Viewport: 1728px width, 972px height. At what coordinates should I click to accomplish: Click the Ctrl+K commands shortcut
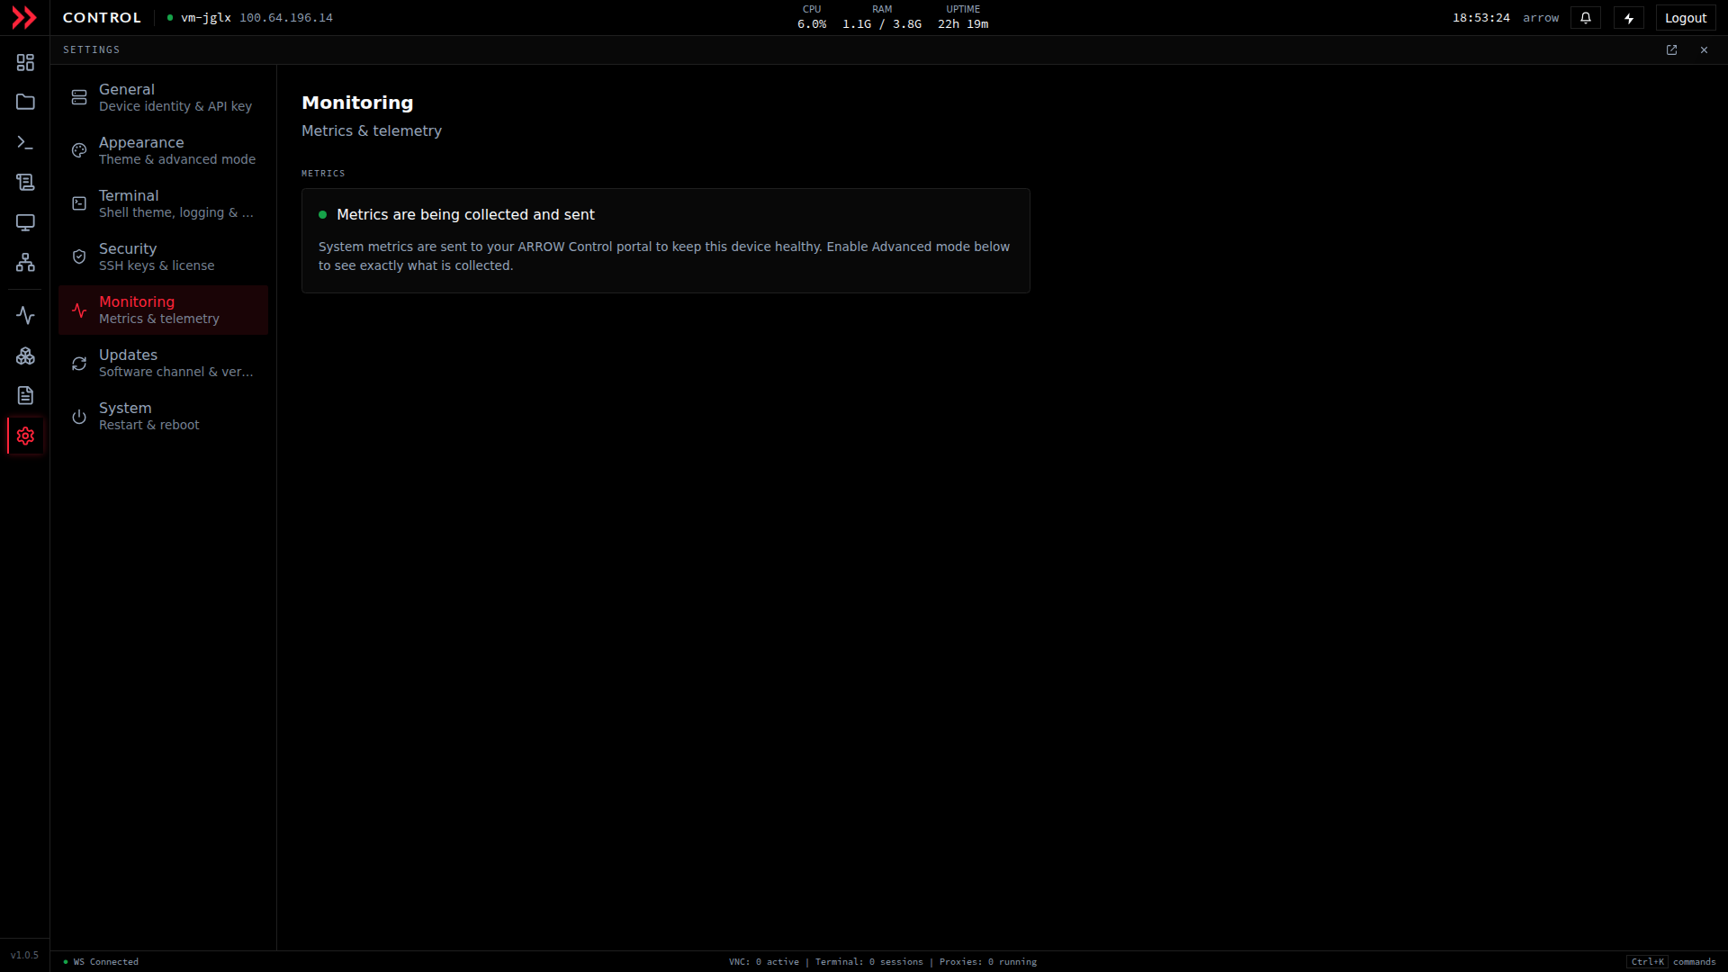(x=1672, y=961)
